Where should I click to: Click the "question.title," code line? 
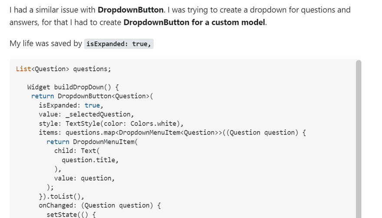tap(90, 160)
